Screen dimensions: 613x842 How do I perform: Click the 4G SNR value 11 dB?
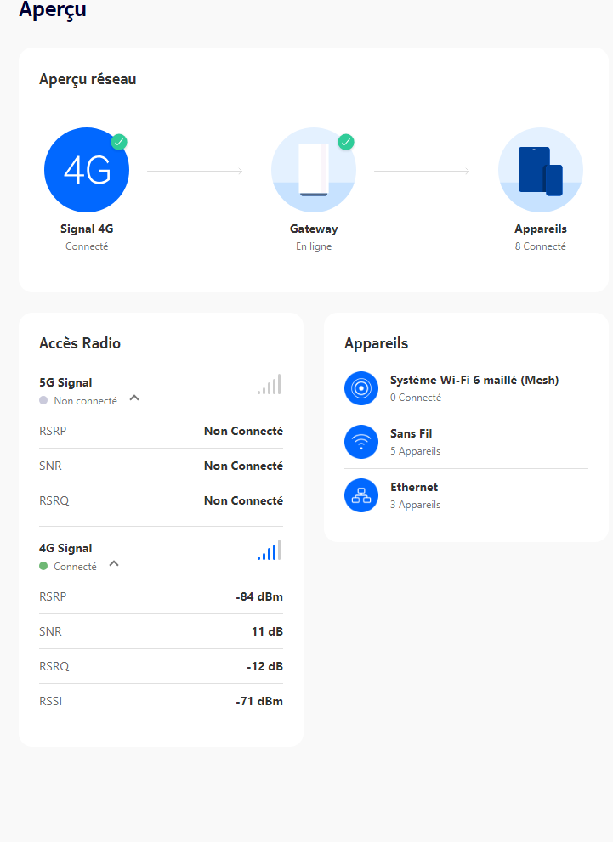(267, 631)
